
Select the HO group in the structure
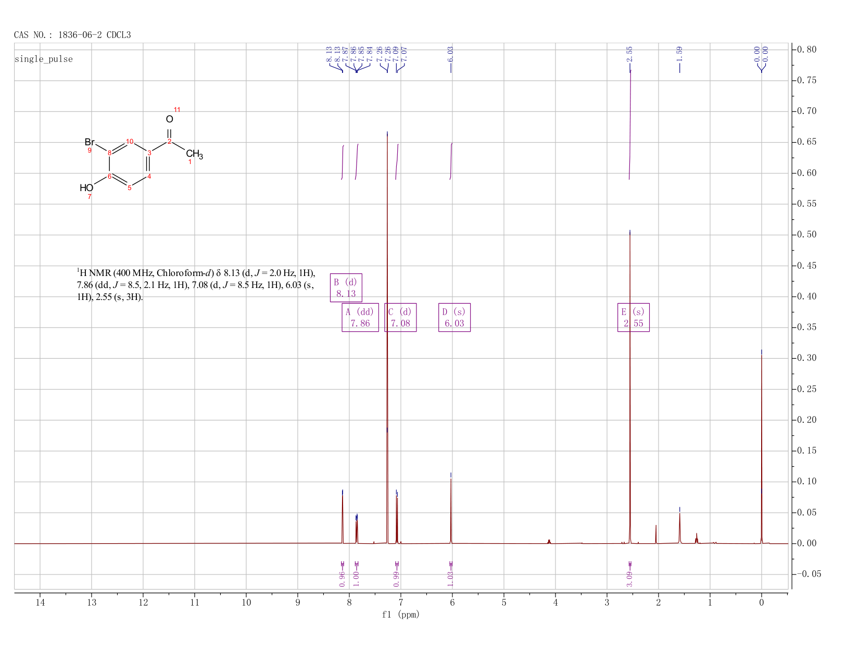pyautogui.click(x=86, y=187)
